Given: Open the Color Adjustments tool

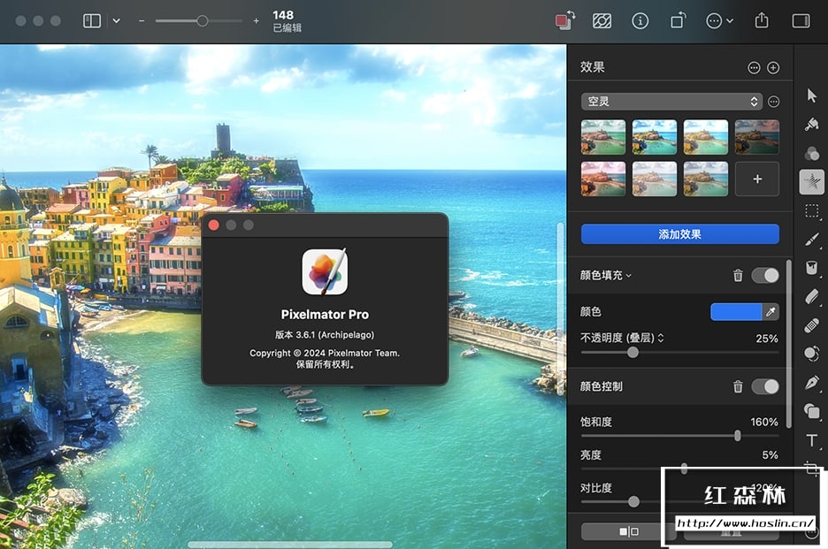Looking at the screenshot, I should pos(811,153).
